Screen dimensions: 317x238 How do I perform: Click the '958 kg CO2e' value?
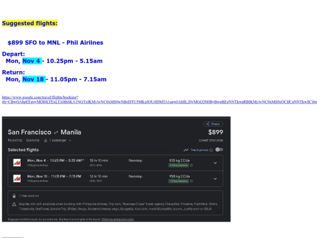click(x=180, y=176)
